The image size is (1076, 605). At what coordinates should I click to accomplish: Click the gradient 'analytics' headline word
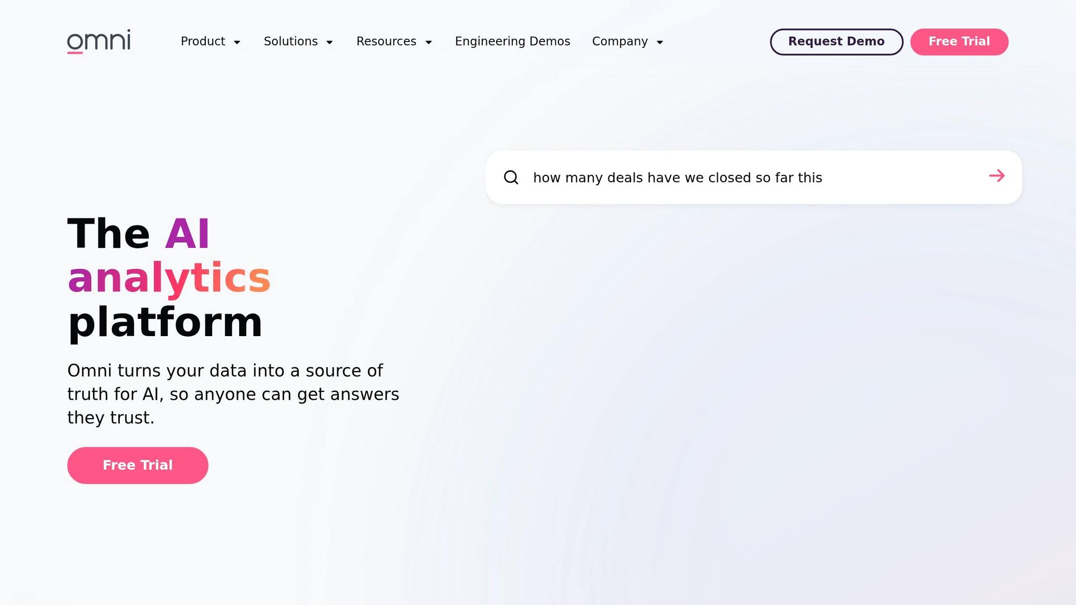pyautogui.click(x=169, y=278)
